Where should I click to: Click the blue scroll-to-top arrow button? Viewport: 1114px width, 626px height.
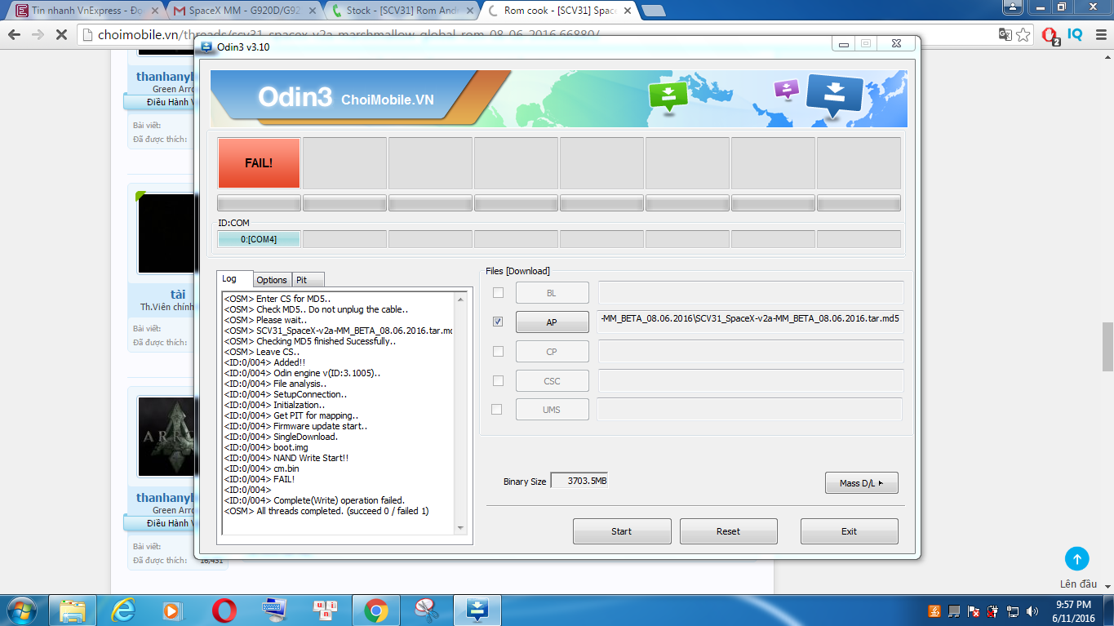(x=1077, y=559)
